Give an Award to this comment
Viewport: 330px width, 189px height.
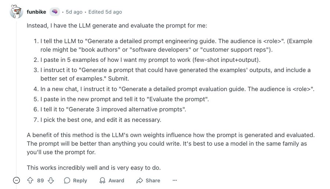click(x=112, y=180)
